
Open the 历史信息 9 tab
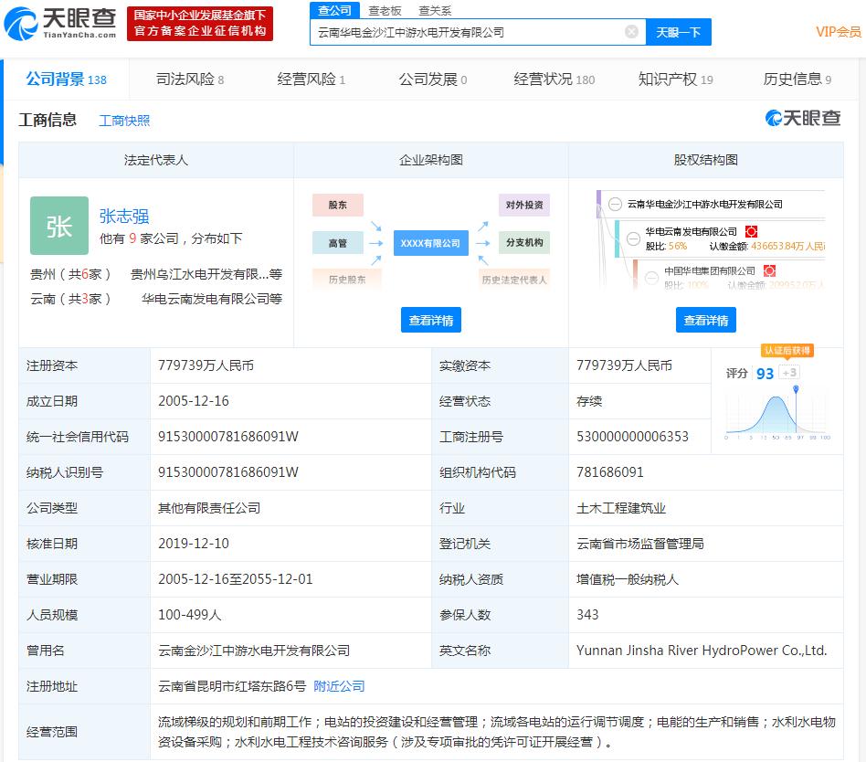tap(797, 79)
